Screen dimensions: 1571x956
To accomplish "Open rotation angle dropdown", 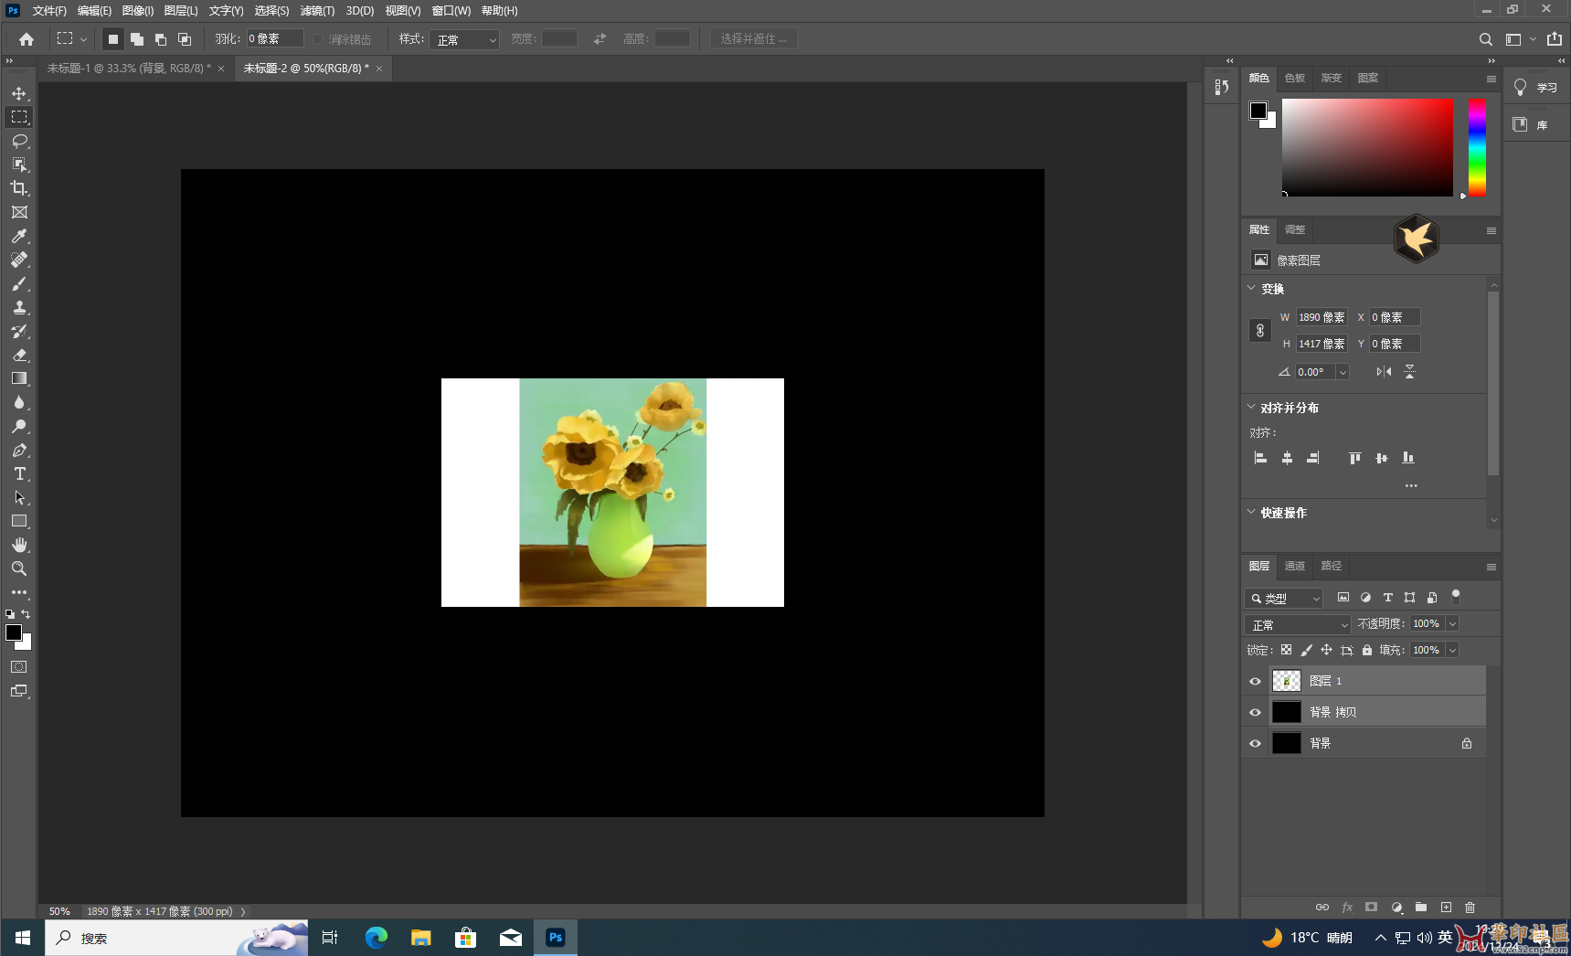I will (x=1343, y=372).
